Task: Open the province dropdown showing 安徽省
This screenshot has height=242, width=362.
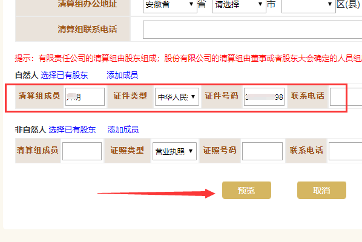Action: (170, 5)
